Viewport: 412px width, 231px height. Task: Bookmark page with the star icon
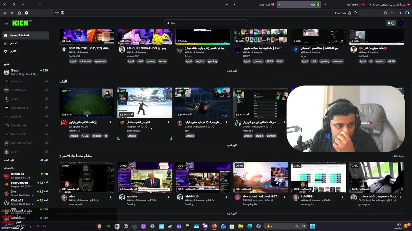point(57,13)
